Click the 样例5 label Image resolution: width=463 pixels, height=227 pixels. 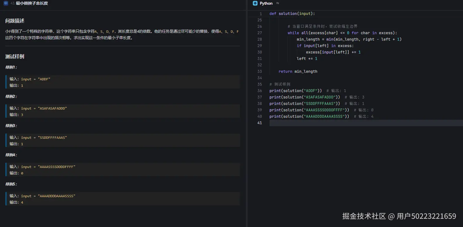point(11,184)
